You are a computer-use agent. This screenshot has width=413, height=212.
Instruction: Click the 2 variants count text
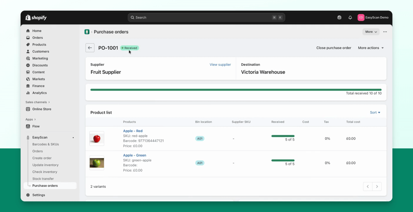(x=98, y=187)
